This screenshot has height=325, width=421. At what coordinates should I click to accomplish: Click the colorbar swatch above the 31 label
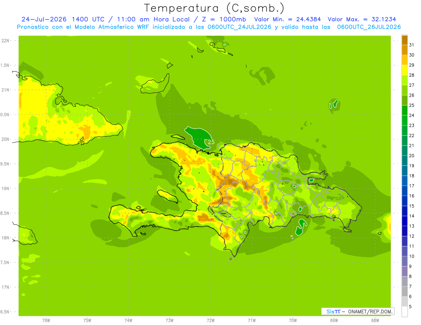[405, 40]
